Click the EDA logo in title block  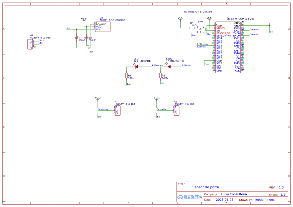pyautogui.click(x=190, y=197)
